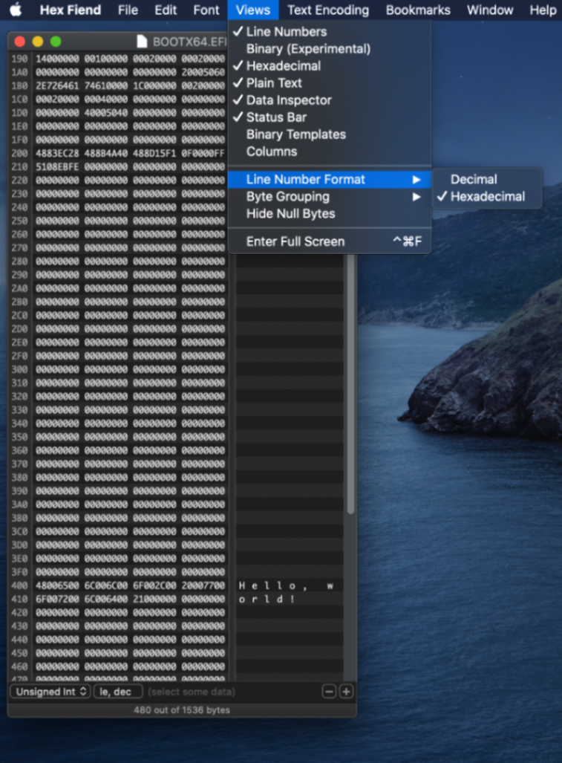The height and width of the screenshot is (763, 562).
Task: Enable Columns view option
Action: (x=329, y=152)
